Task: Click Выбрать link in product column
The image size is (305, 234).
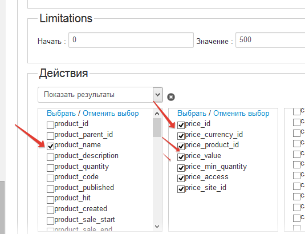Action: pos(61,114)
